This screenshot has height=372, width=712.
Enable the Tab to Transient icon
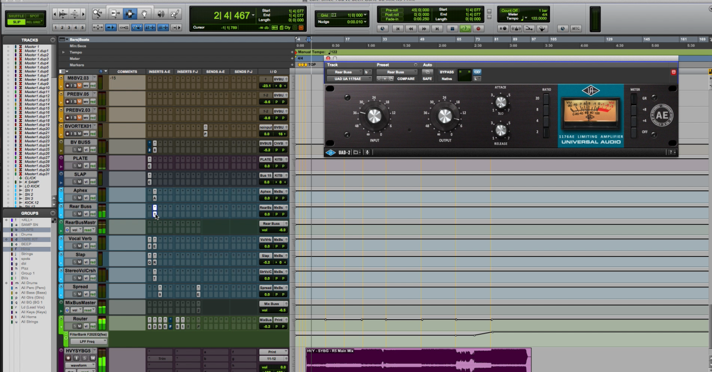pos(176,28)
